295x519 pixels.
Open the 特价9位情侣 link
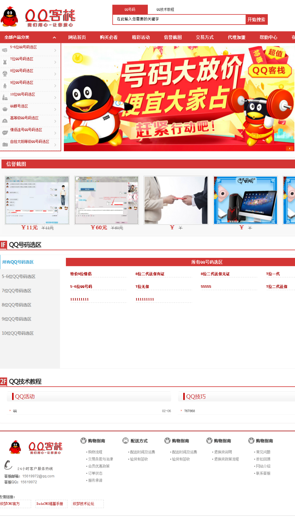pyautogui.click(x=81, y=274)
